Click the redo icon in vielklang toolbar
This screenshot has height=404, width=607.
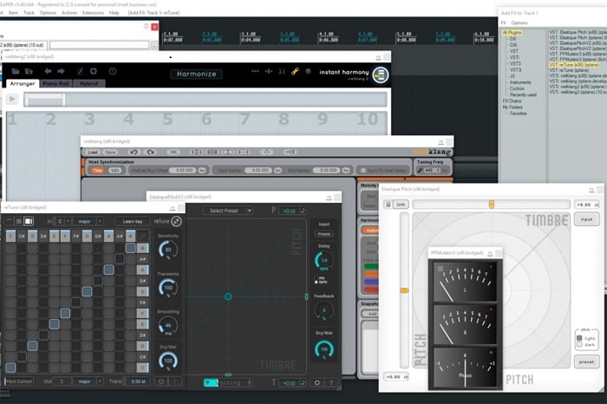[x=151, y=152]
